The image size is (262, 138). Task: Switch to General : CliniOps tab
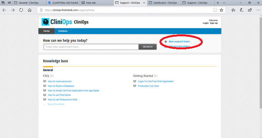[29, 3]
